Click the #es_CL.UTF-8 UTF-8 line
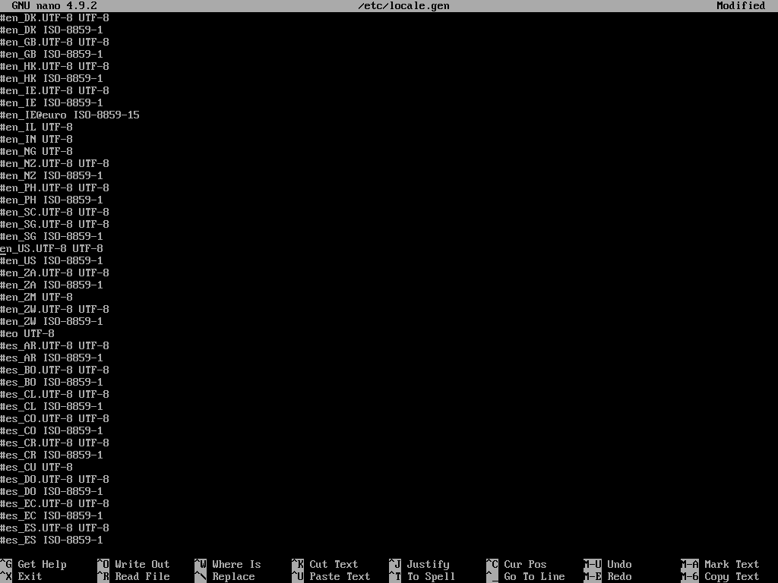The width and height of the screenshot is (778, 583). [55, 394]
